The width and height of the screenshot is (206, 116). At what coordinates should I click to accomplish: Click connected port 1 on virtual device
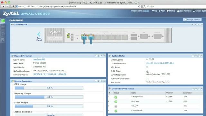84,37
